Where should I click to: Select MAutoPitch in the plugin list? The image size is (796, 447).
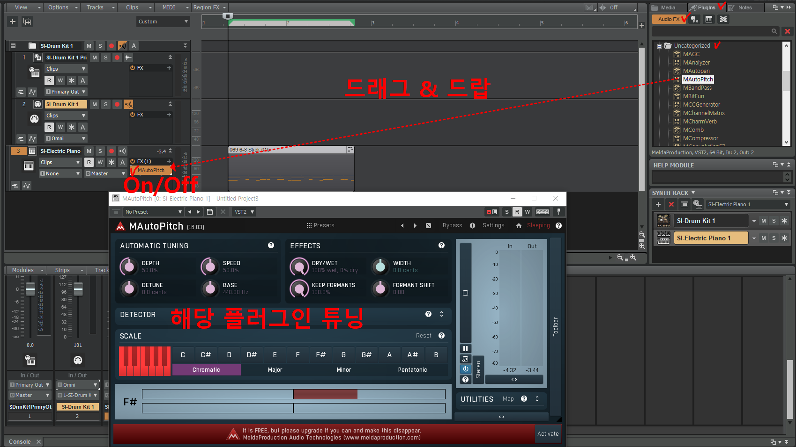(698, 79)
